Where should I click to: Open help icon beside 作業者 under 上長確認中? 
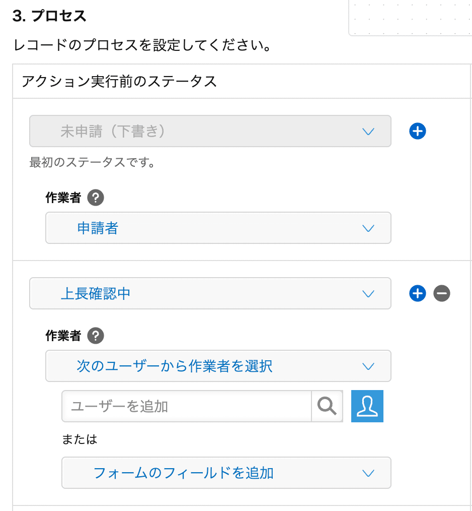[96, 336]
